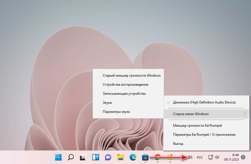251x164 pixels.
Task: Open the Windows Start menu
Action: point(58,157)
